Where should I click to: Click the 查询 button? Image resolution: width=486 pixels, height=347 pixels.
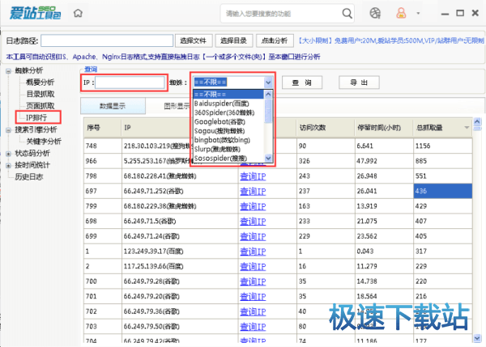(x=302, y=83)
